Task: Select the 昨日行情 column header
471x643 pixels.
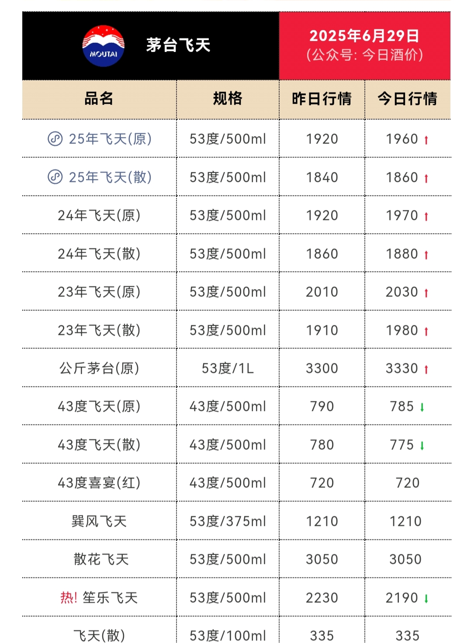Action: pyautogui.click(x=322, y=99)
